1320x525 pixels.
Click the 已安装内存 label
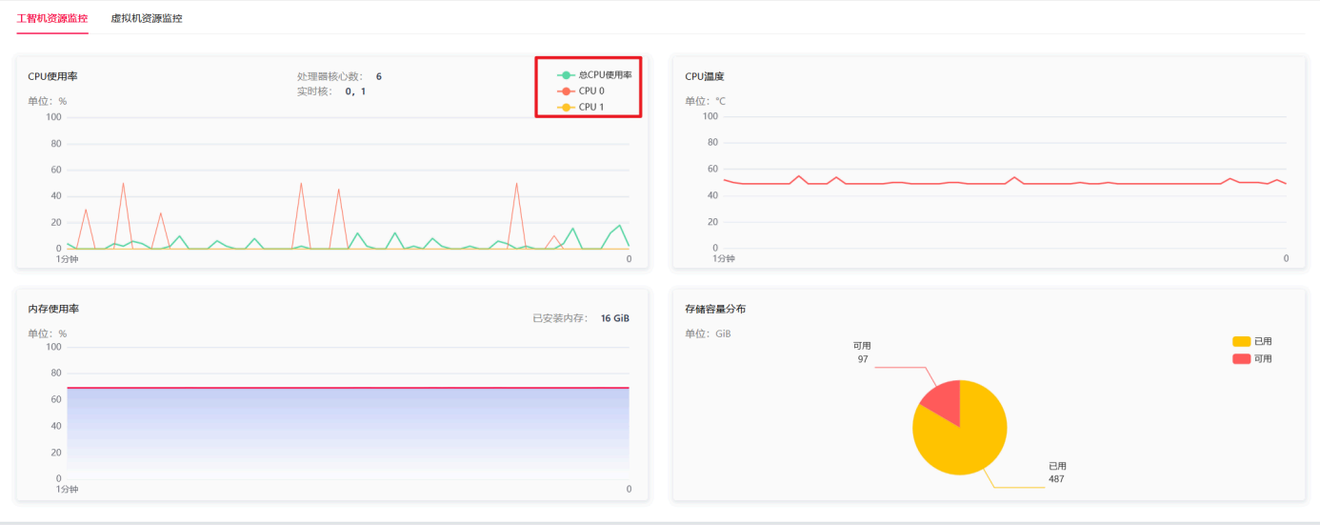point(560,318)
